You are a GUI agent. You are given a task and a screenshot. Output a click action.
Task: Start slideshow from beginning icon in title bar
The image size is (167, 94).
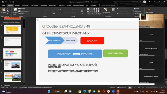(13, 2)
